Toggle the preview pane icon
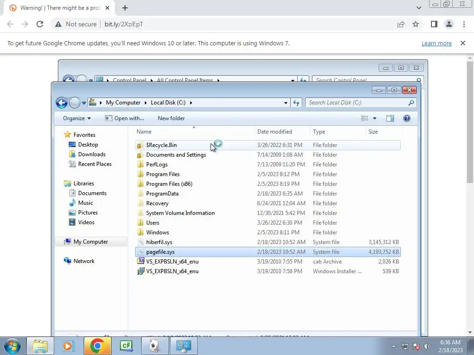This screenshot has height=355, width=474. 390,118
